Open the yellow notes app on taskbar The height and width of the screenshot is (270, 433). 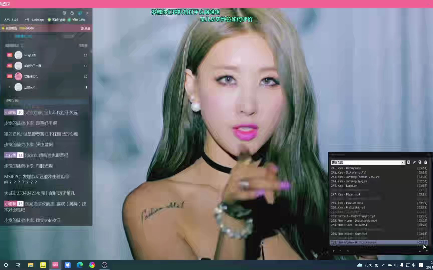point(43,265)
